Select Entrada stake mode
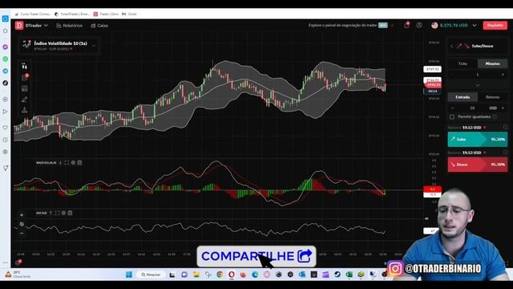The height and width of the screenshot is (289, 513). [x=463, y=97]
